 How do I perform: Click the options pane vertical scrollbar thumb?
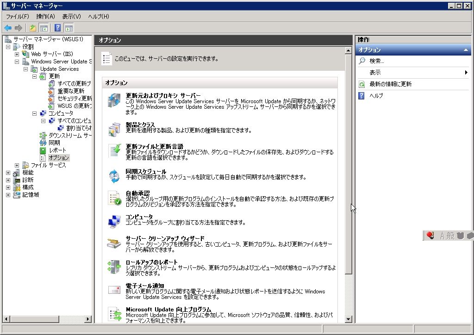tap(348, 164)
